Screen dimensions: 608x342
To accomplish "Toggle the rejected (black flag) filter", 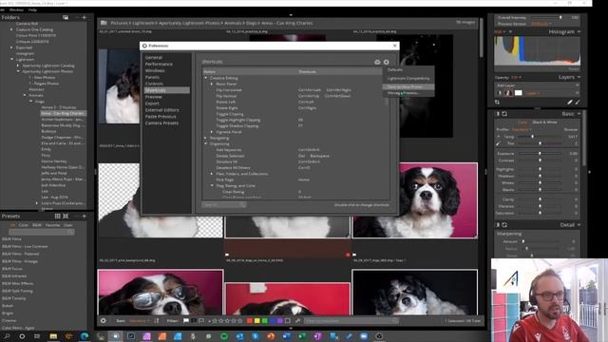I will click(194, 321).
